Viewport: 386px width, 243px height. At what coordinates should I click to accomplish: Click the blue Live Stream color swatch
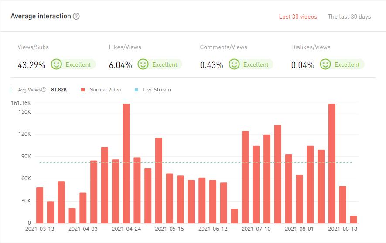click(x=137, y=90)
